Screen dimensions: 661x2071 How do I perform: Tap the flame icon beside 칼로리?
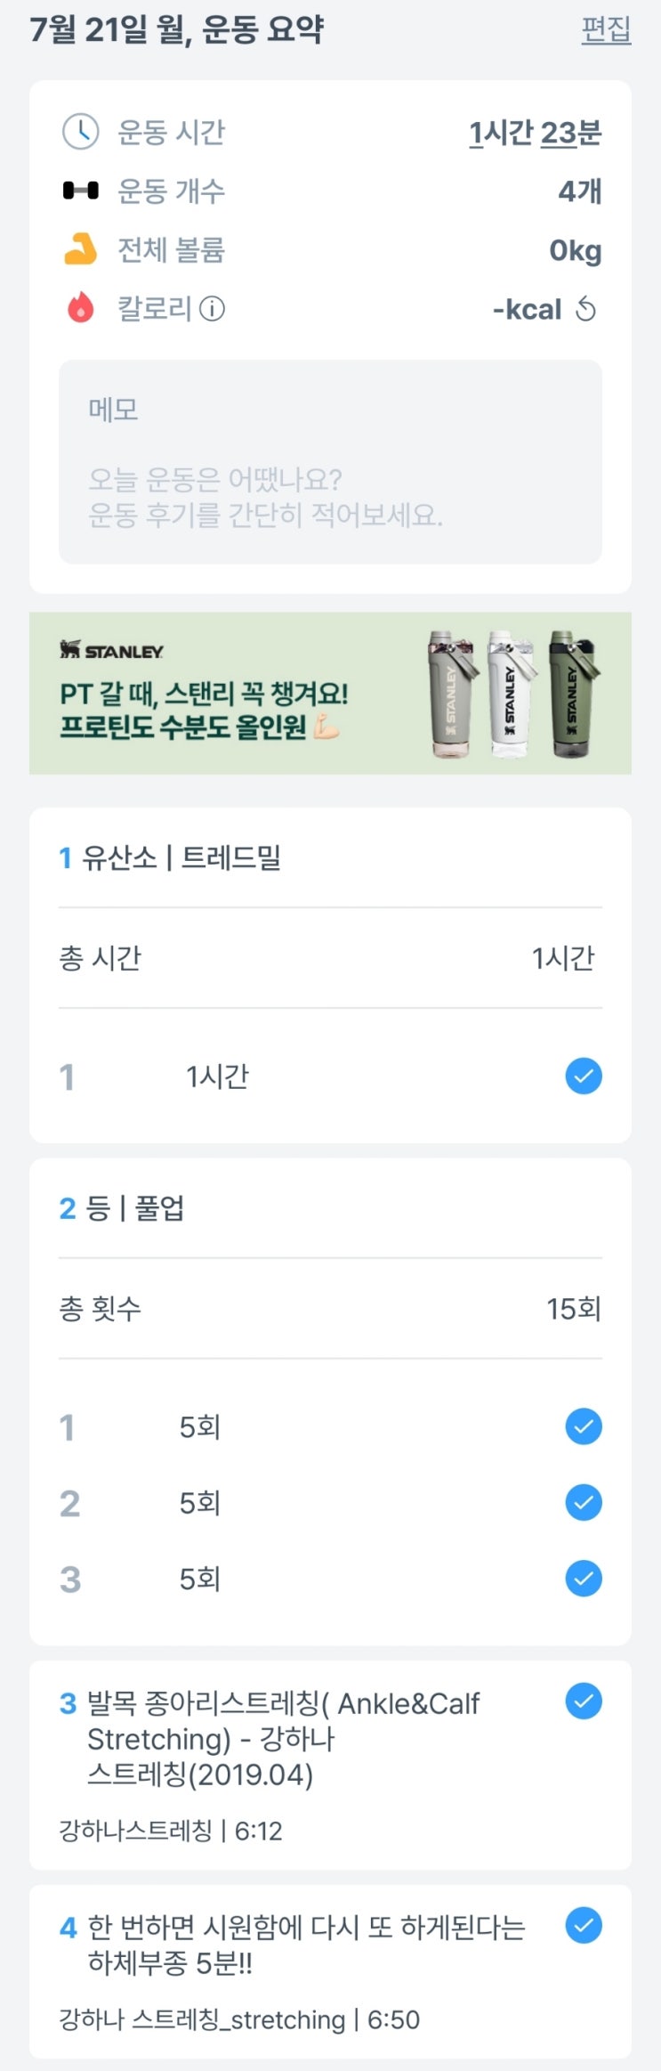[80, 309]
